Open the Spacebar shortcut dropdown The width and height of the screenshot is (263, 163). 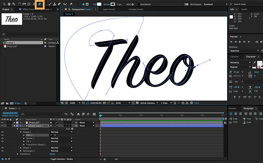(x=244, y=51)
